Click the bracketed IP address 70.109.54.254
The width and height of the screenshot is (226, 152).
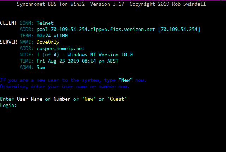pos(179,30)
